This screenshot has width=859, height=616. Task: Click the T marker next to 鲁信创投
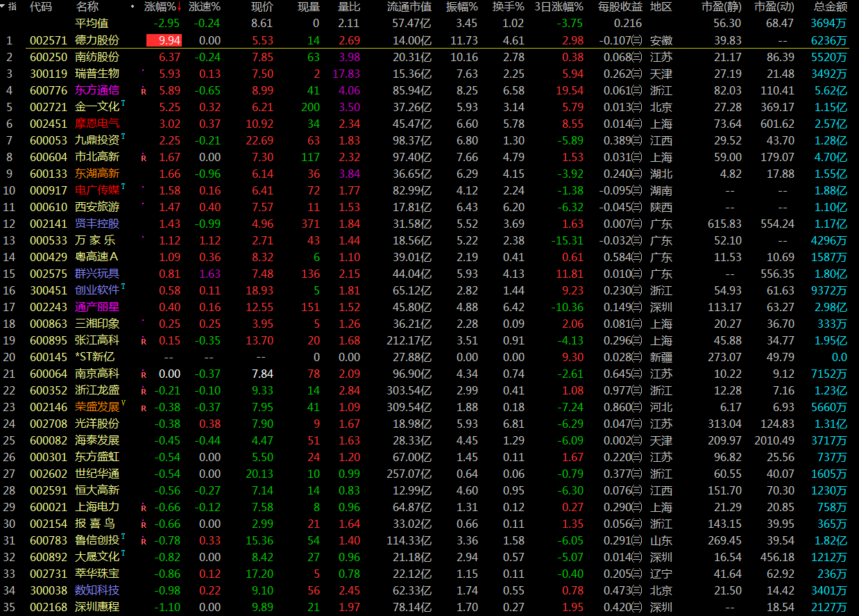(x=123, y=536)
